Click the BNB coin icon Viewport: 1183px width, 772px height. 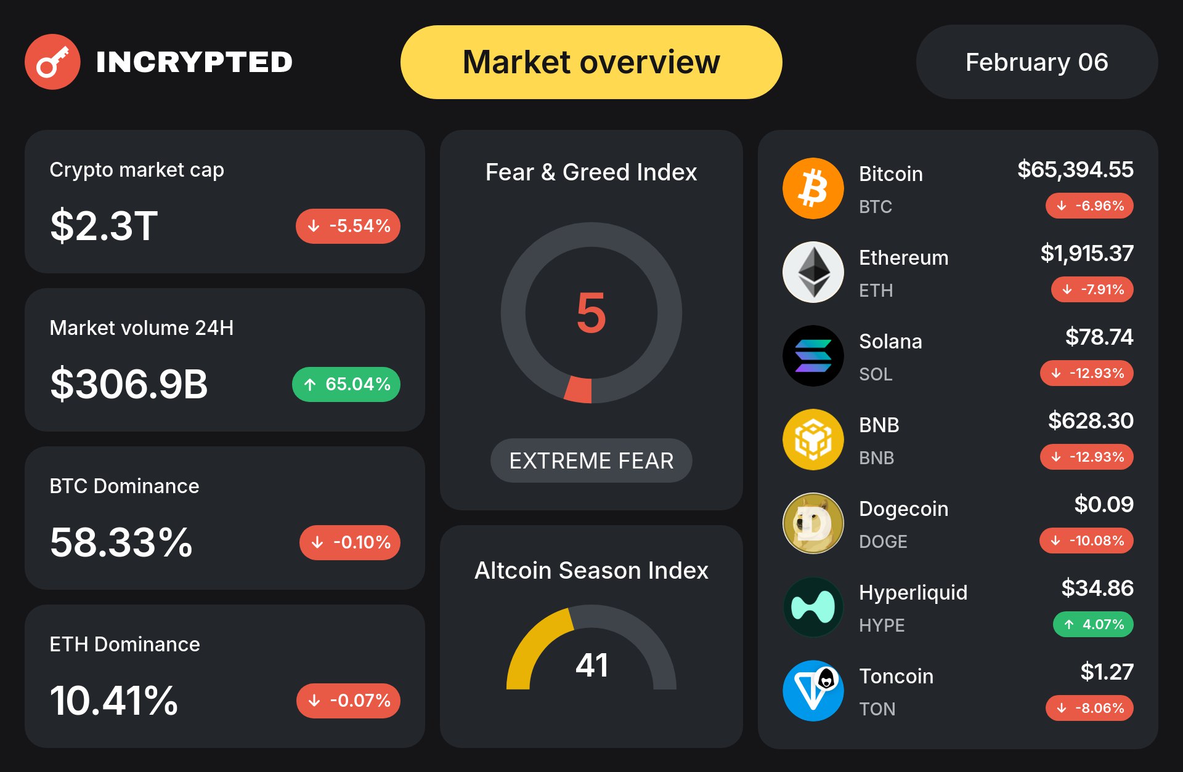tap(813, 440)
